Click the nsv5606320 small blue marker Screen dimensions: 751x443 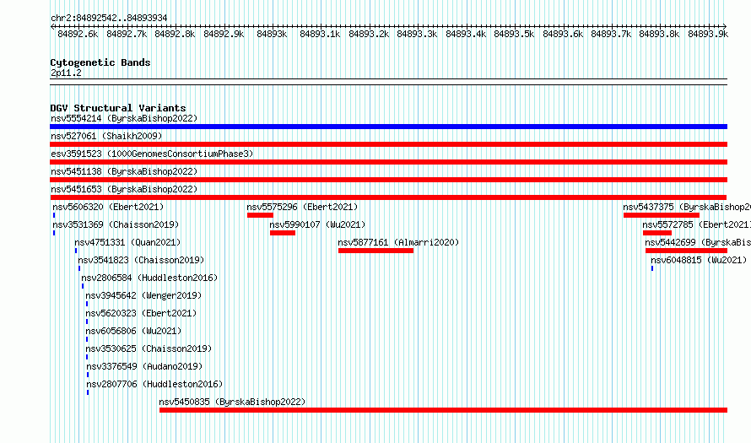pos(54,215)
